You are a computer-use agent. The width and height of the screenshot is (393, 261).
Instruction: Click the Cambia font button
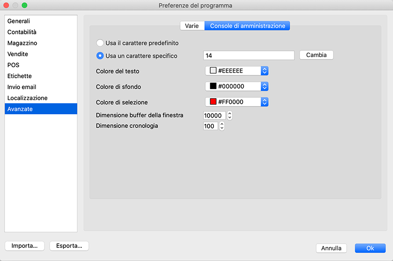[x=316, y=55]
